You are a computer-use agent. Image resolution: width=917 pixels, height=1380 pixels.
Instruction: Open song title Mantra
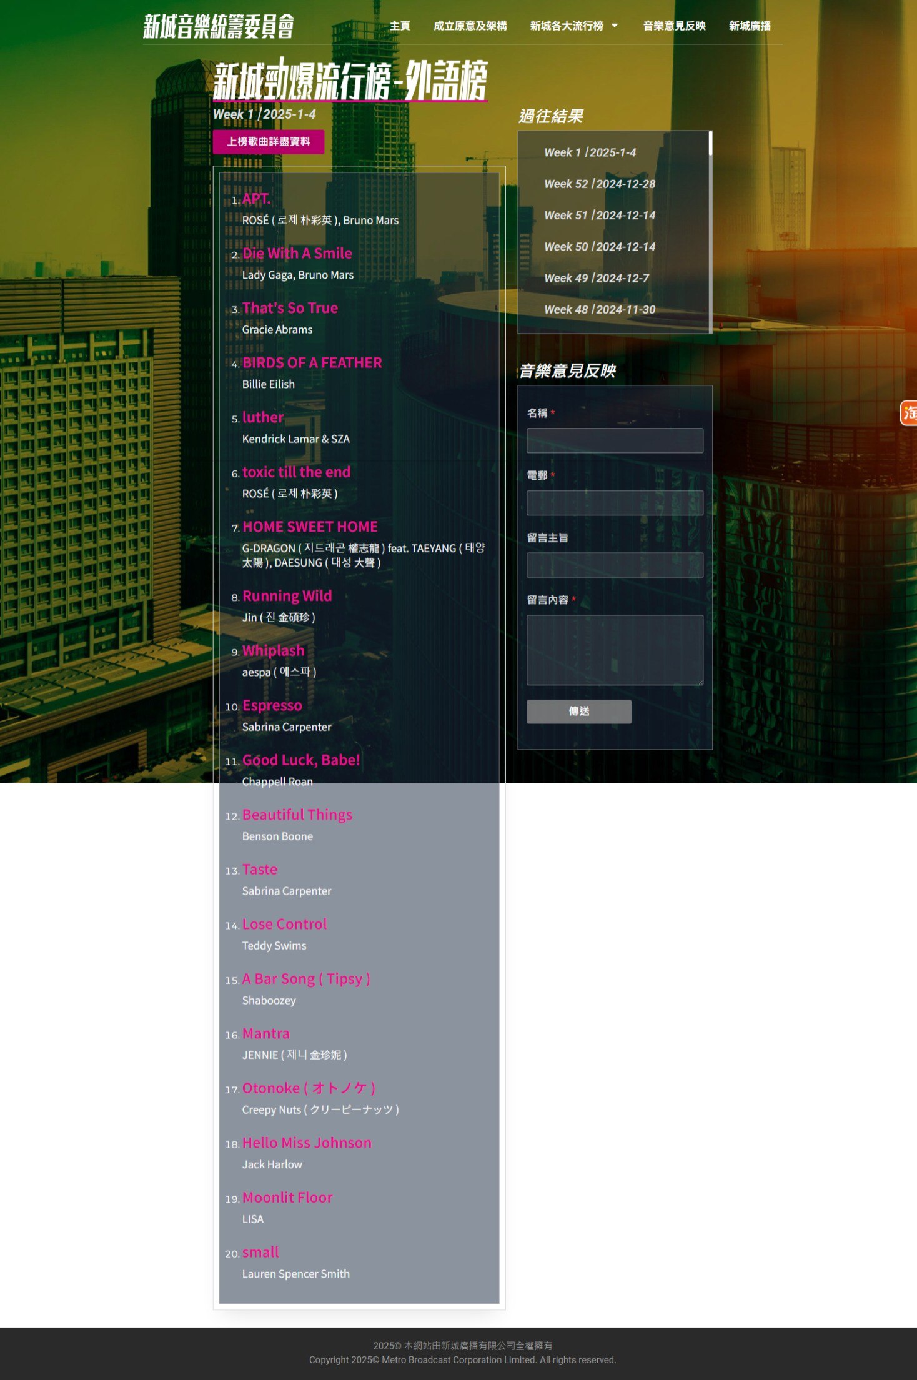tap(266, 1033)
